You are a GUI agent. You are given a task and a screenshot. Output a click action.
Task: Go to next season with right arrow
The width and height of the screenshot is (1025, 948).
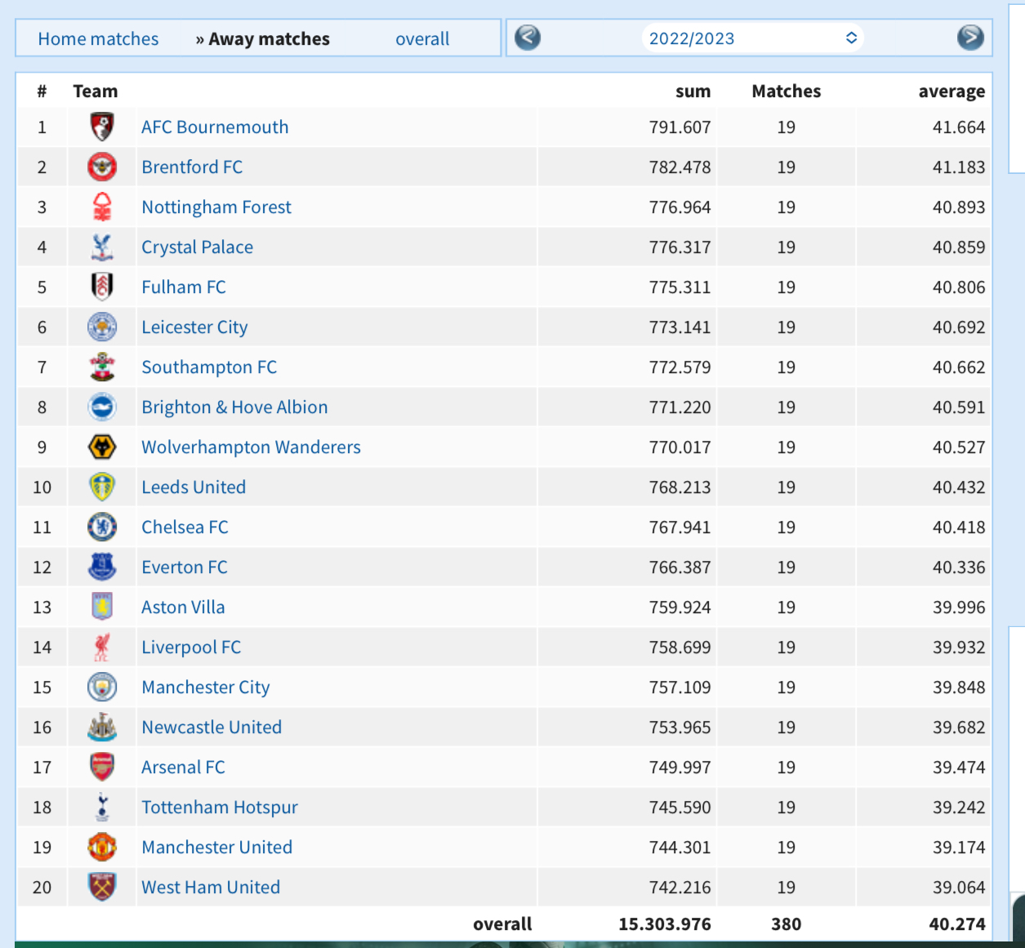970,38
